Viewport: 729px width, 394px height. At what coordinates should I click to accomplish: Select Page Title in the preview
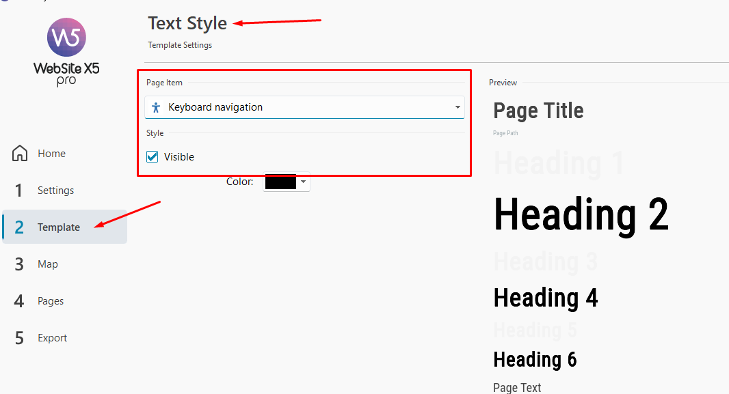click(538, 111)
